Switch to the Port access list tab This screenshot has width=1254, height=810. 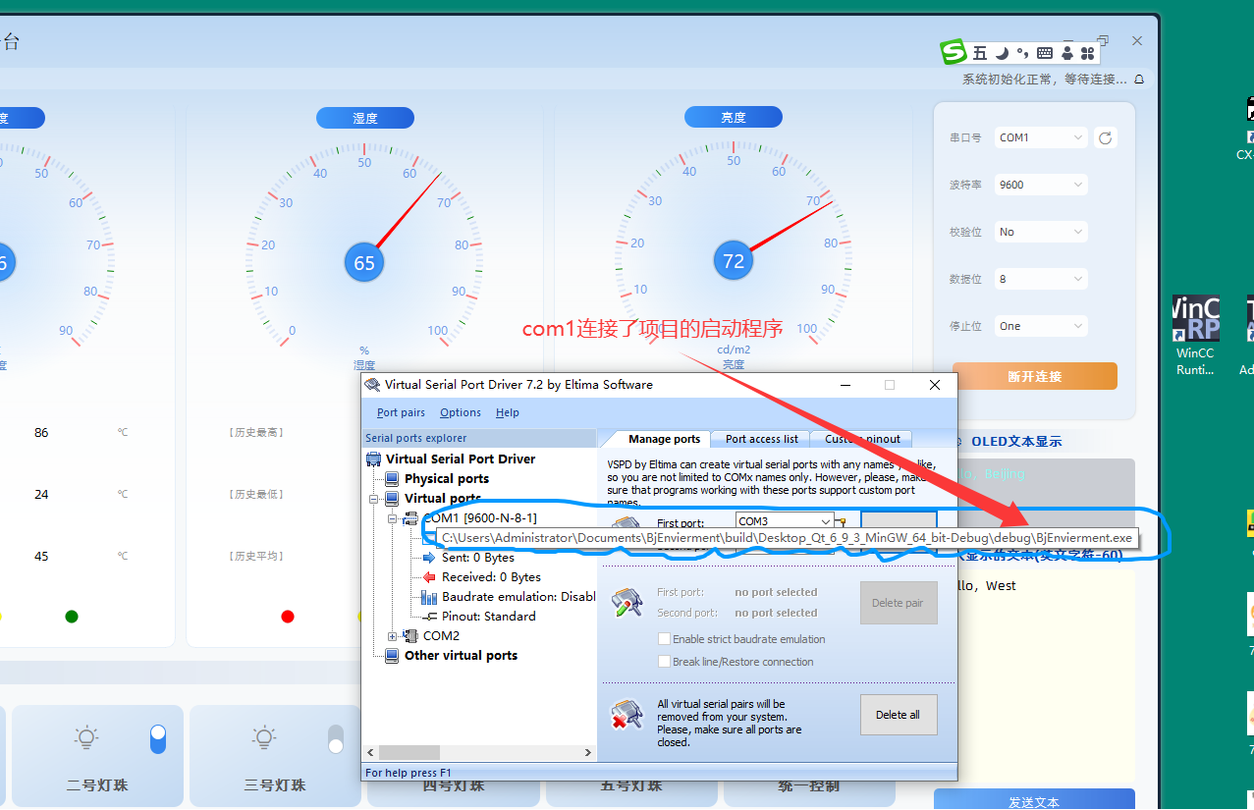761,439
